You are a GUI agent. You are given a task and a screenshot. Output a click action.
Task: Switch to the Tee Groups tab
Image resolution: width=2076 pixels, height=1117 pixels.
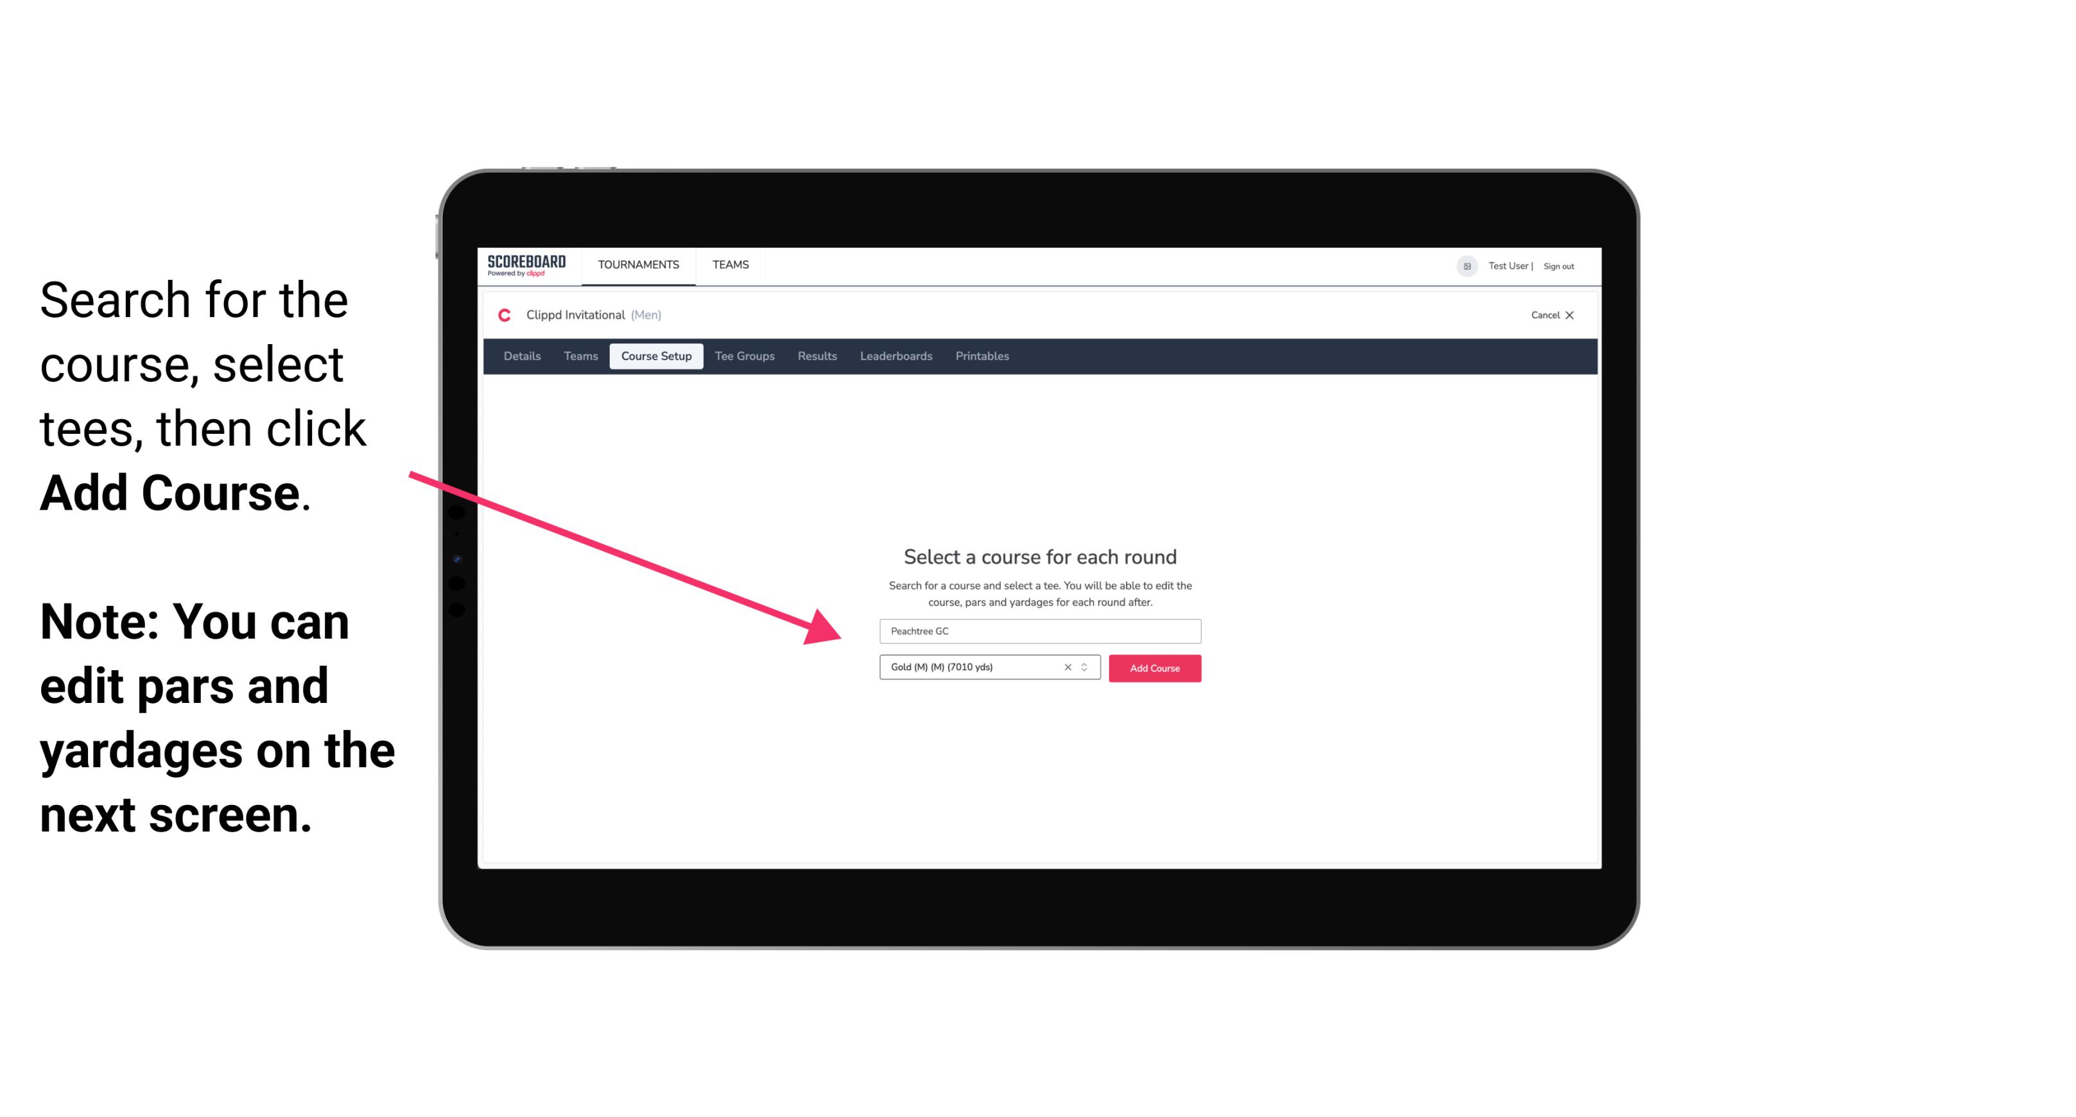click(x=743, y=356)
